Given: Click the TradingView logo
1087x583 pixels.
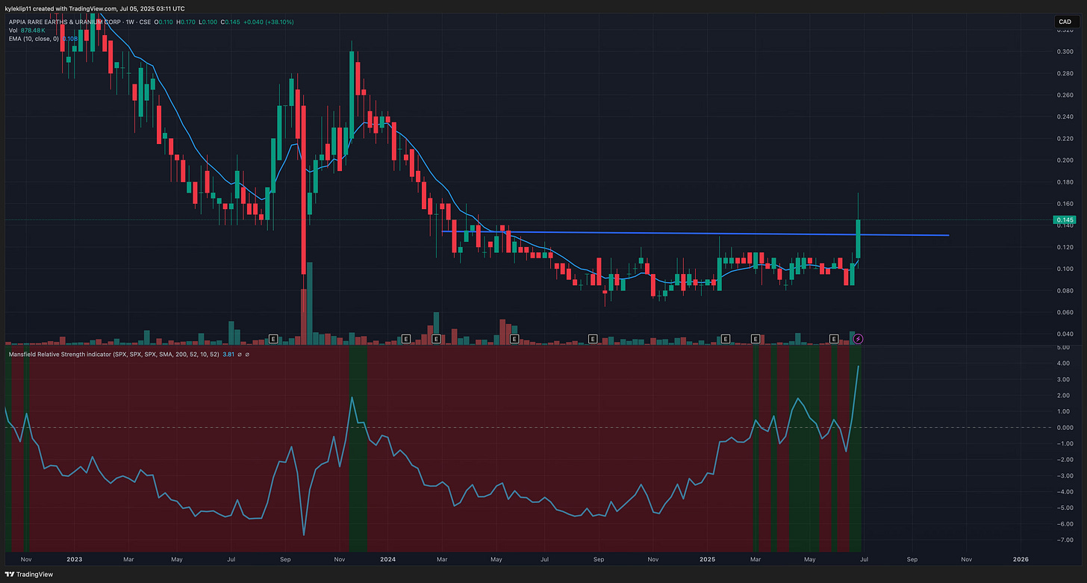Looking at the screenshot, I should [x=30, y=574].
